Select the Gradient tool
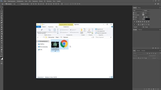161x90 pixels. [x=2, y=34]
